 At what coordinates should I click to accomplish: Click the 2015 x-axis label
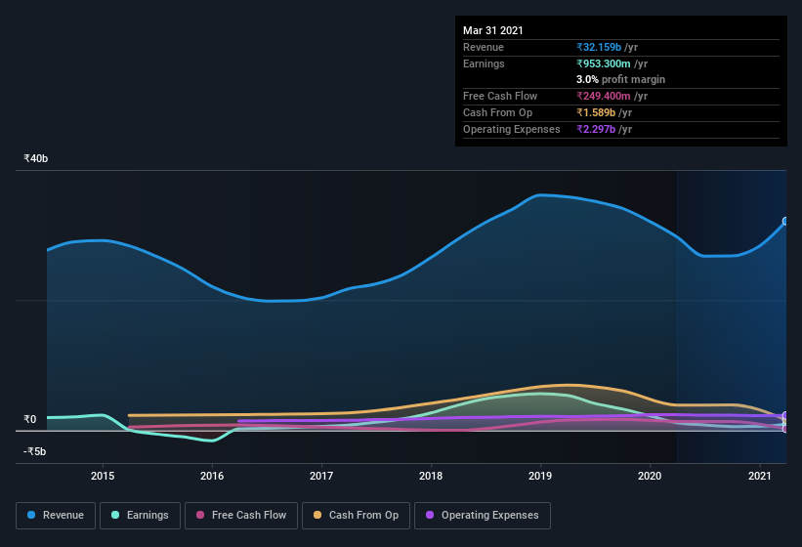103,476
